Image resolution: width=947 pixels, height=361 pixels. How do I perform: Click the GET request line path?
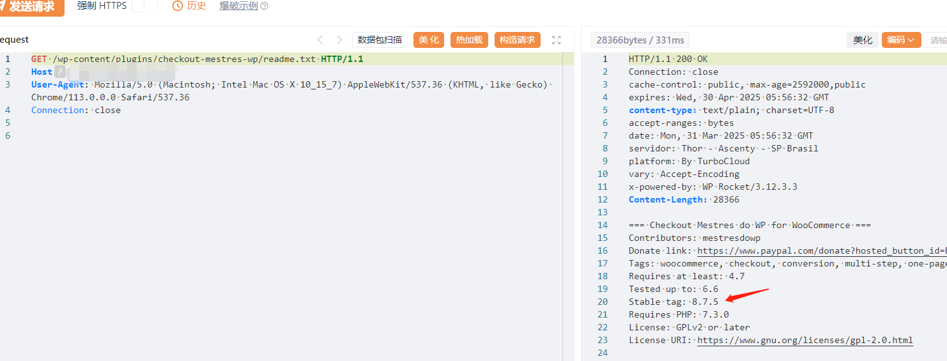(x=185, y=59)
